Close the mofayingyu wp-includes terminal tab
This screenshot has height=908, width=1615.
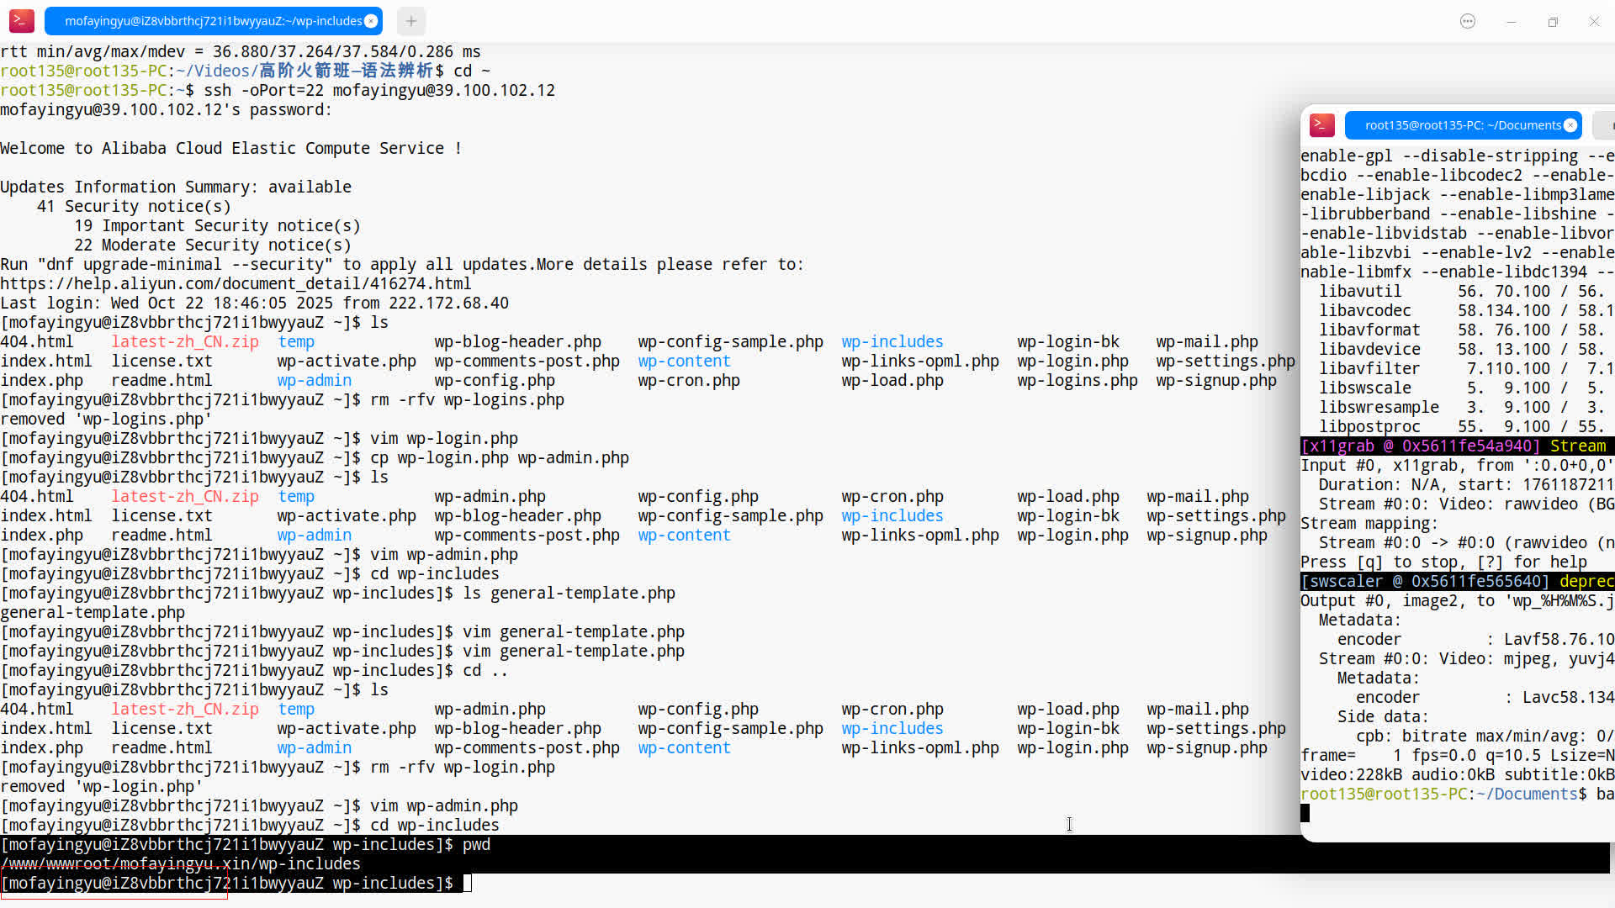pyautogui.click(x=371, y=21)
